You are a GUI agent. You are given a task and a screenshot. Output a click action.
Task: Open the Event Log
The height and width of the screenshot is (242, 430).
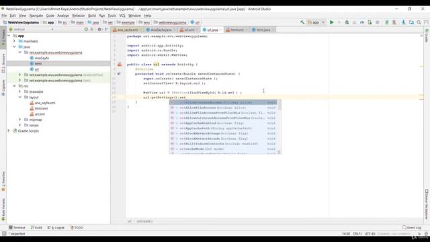tap(411, 227)
